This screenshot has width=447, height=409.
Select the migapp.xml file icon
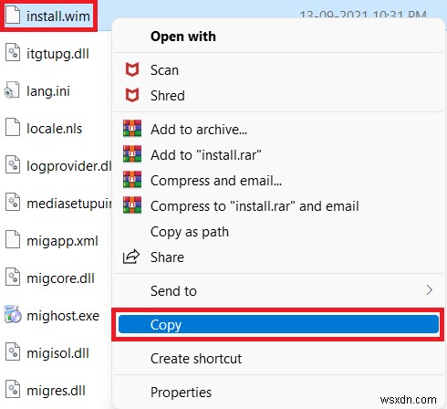(13, 240)
